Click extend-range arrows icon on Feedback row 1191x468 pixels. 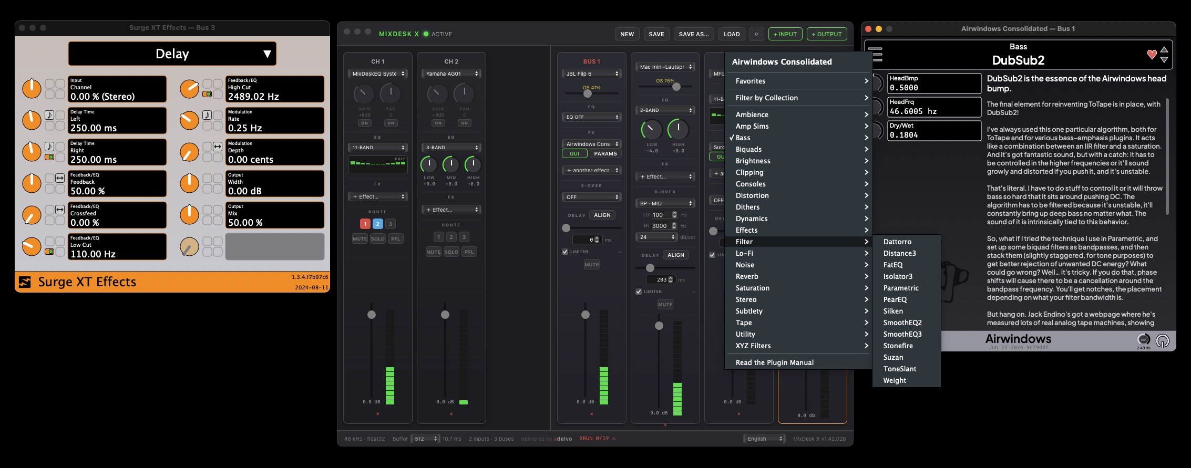pyautogui.click(x=60, y=178)
